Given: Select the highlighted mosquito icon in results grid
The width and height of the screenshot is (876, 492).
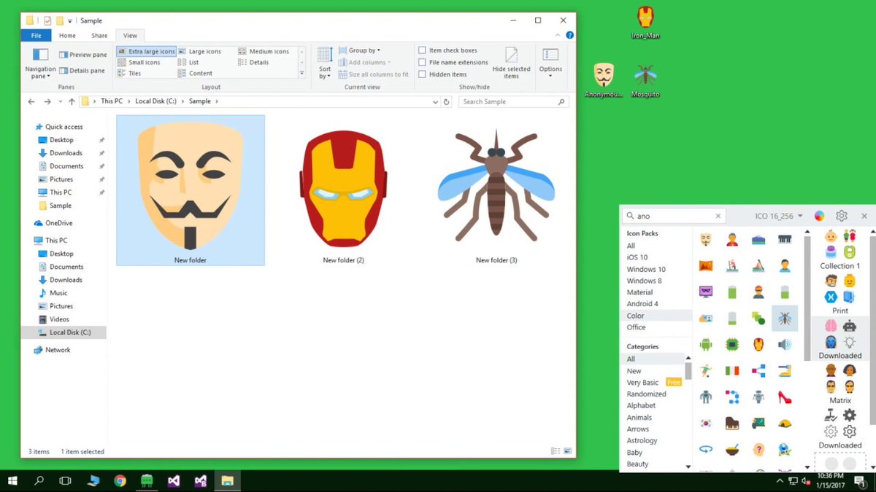Looking at the screenshot, I should point(785,319).
